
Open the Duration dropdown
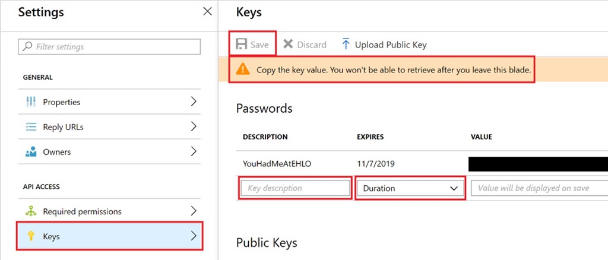pyautogui.click(x=410, y=188)
